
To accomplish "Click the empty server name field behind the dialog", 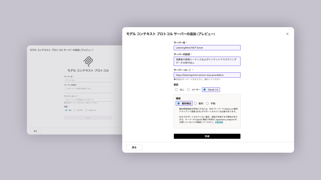I will (88, 80).
